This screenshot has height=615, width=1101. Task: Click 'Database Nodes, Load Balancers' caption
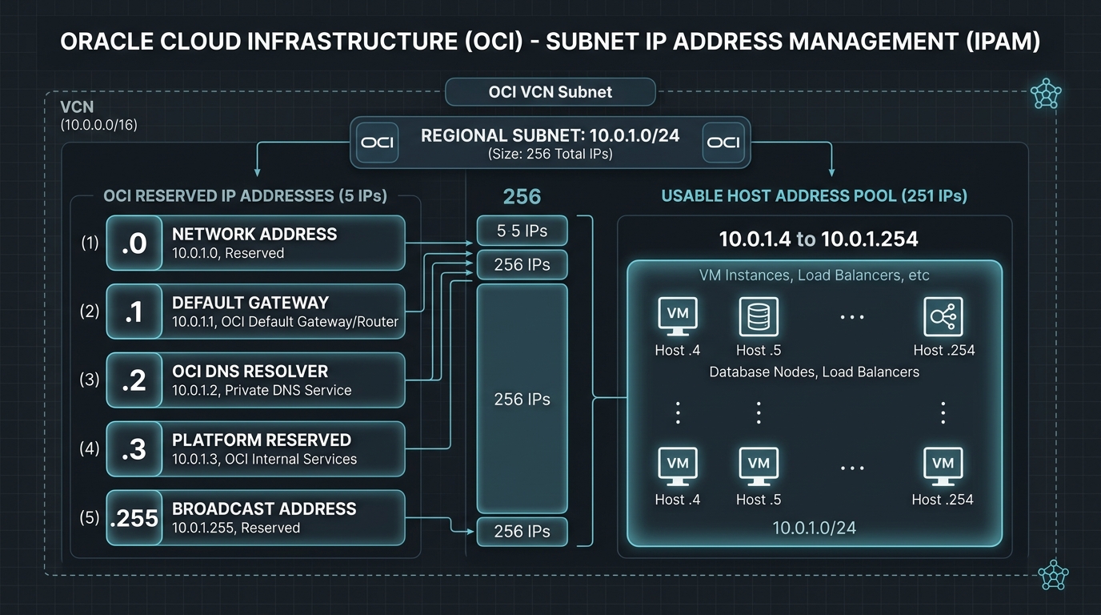pos(815,372)
